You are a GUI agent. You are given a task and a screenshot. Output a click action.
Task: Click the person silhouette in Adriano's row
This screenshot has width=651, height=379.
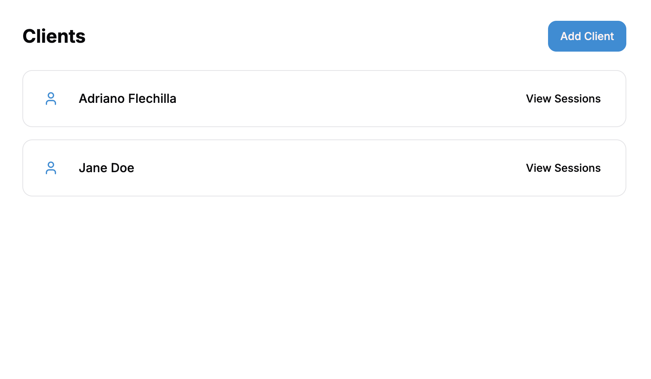click(51, 99)
